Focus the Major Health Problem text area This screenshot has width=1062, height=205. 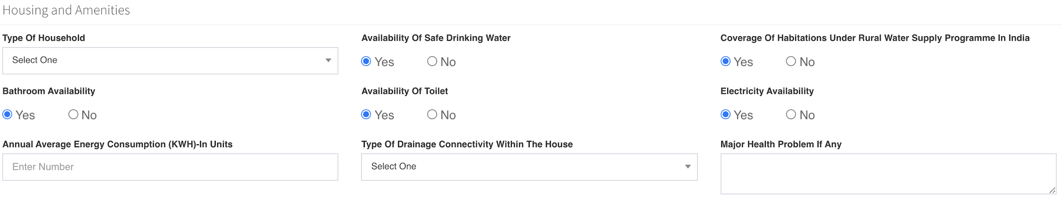(x=888, y=174)
